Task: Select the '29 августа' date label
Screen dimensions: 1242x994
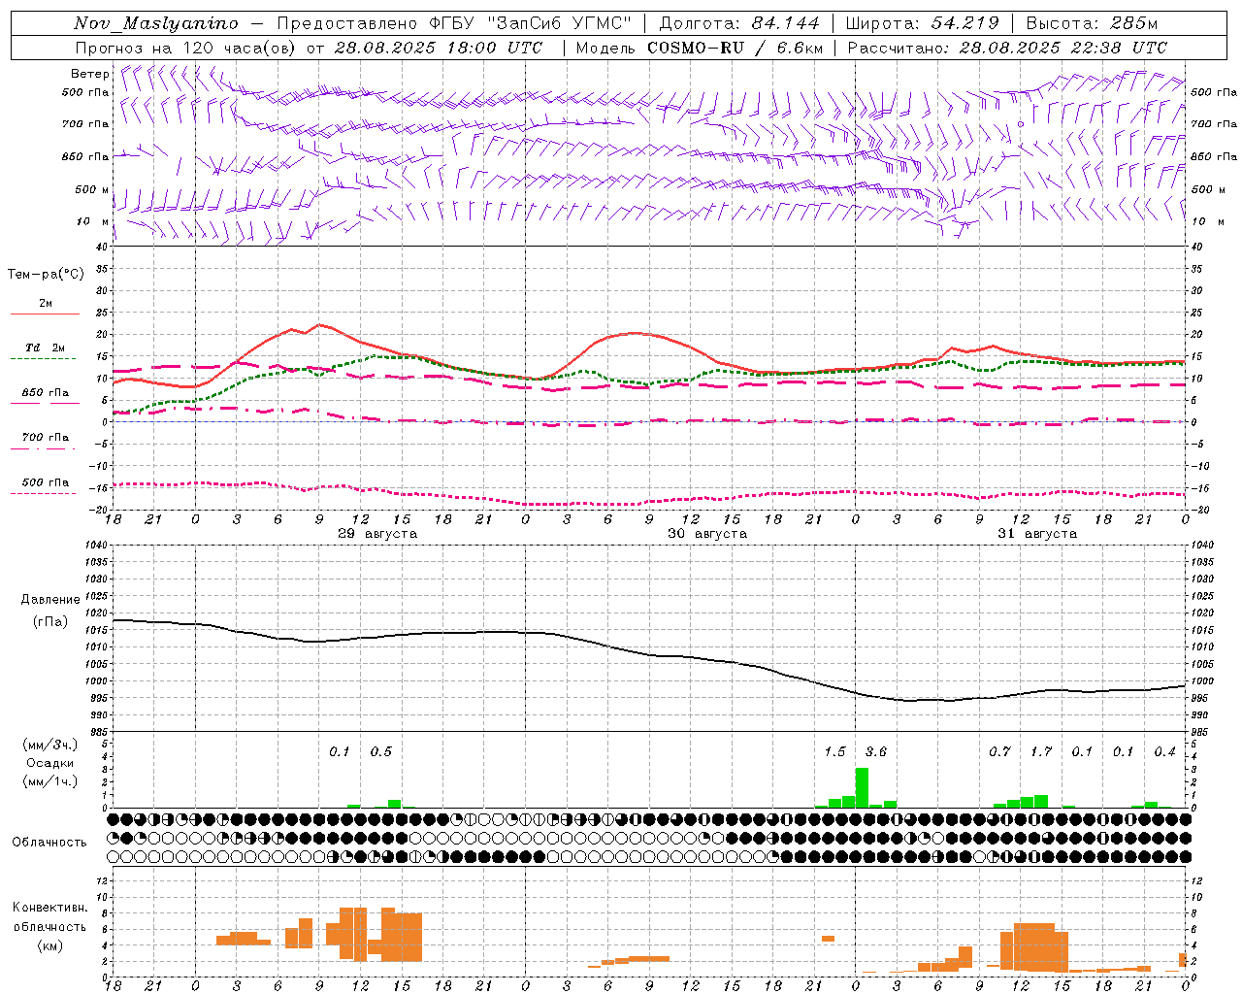Action: (x=377, y=534)
